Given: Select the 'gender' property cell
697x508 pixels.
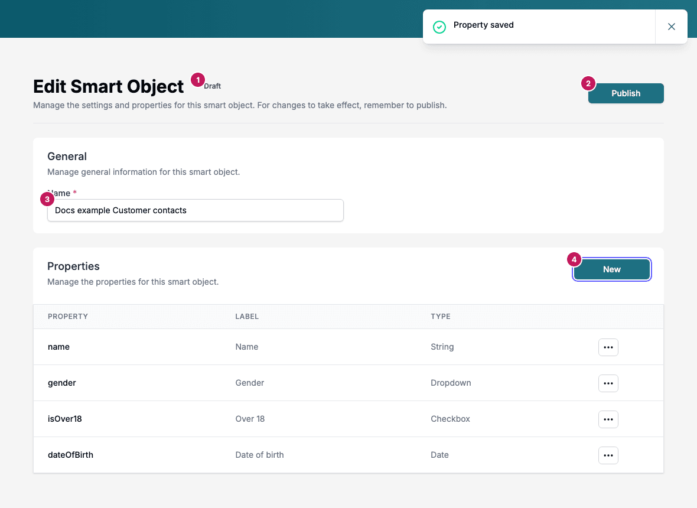Looking at the screenshot, I should pos(62,383).
